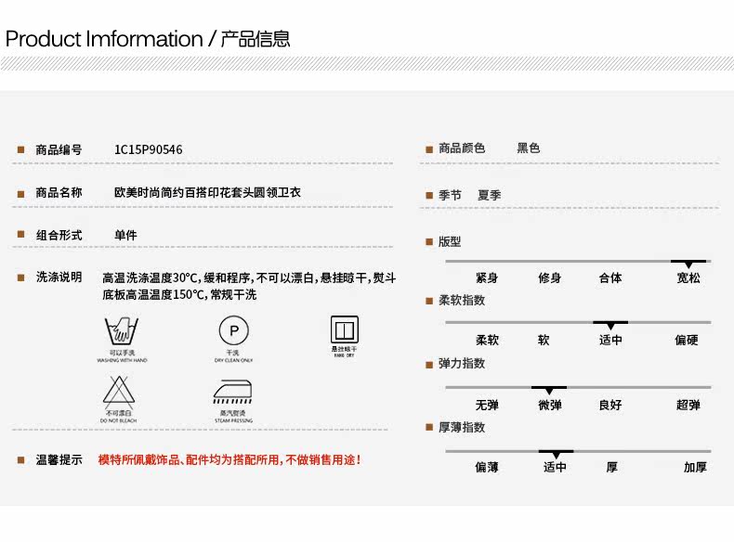Click the 商品名称 label
The height and width of the screenshot is (542, 734).
59,192
